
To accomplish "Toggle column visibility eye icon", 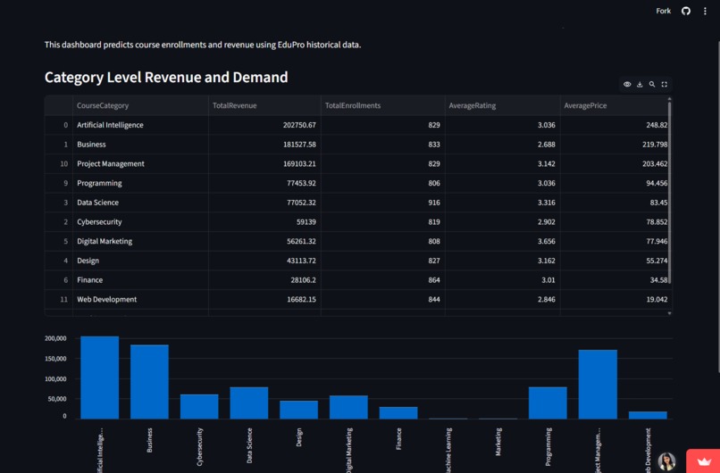I will [x=627, y=85].
